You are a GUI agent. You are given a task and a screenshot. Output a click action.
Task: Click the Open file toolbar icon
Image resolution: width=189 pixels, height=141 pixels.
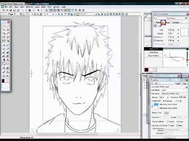[x=11, y=10]
